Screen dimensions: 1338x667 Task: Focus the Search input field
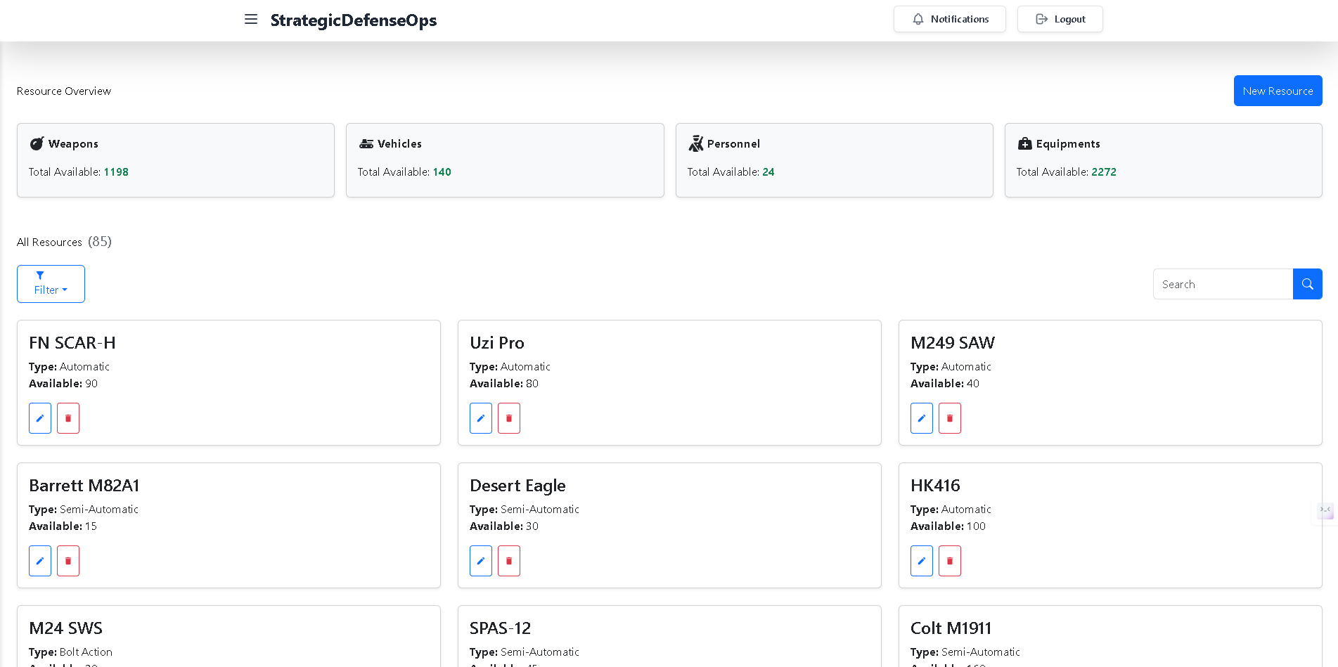pos(1223,284)
